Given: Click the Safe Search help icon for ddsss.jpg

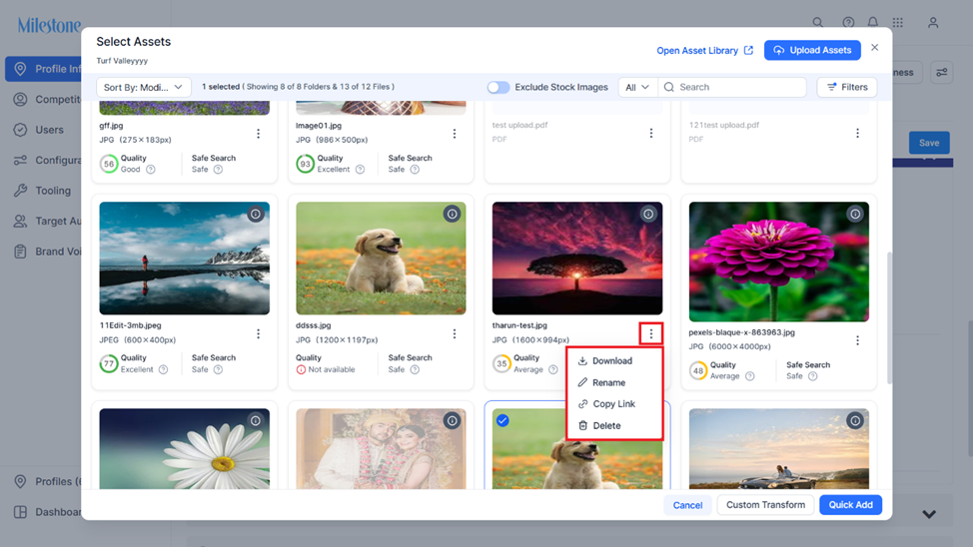Looking at the screenshot, I should click(x=415, y=369).
